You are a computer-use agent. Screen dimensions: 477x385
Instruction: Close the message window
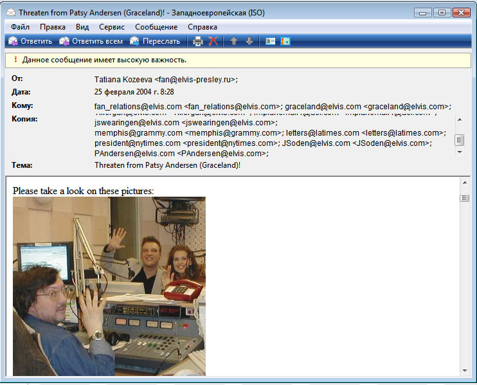pyautogui.click(x=462, y=13)
